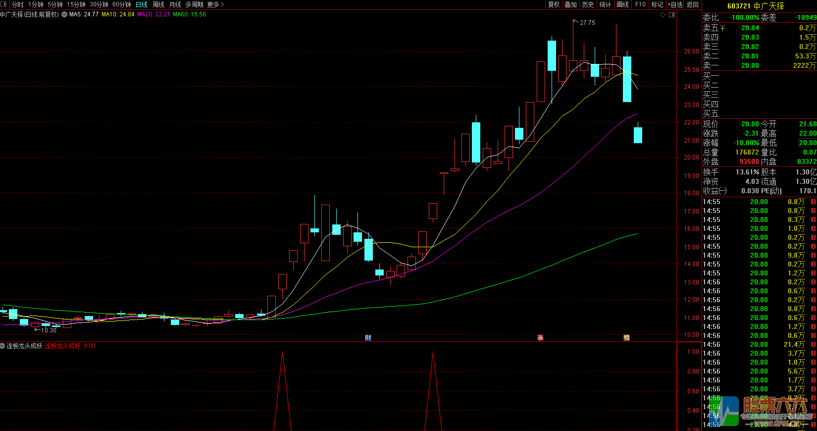Toggle the right info panel icon beside the diamond
This screenshot has width=817, height=431.
coord(672,14)
